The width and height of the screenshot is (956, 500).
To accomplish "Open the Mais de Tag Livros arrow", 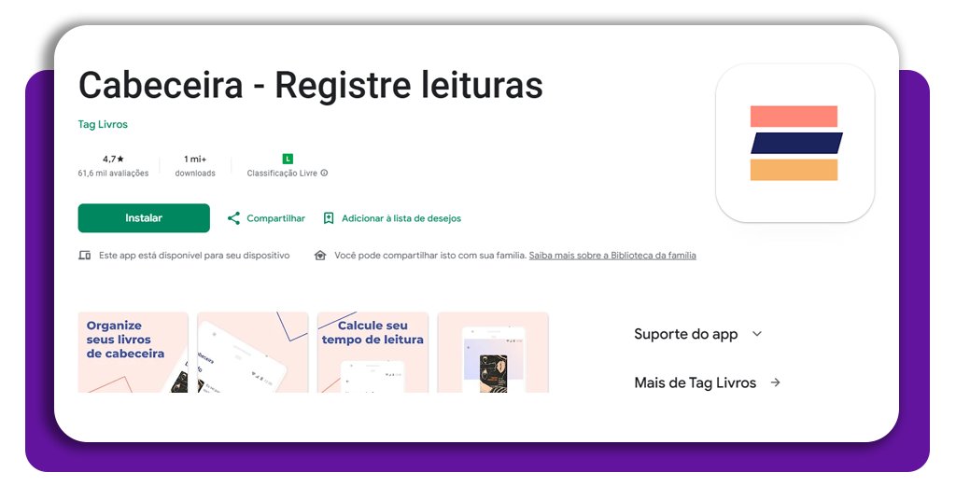I will pyautogui.click(x=776, y=382).
